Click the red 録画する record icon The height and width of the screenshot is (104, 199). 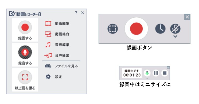tap(25, 27)
